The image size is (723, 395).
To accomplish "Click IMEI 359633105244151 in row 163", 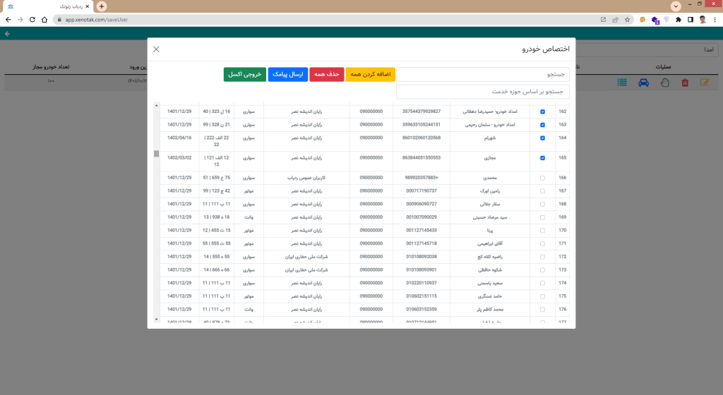I will tap(422, 125).
